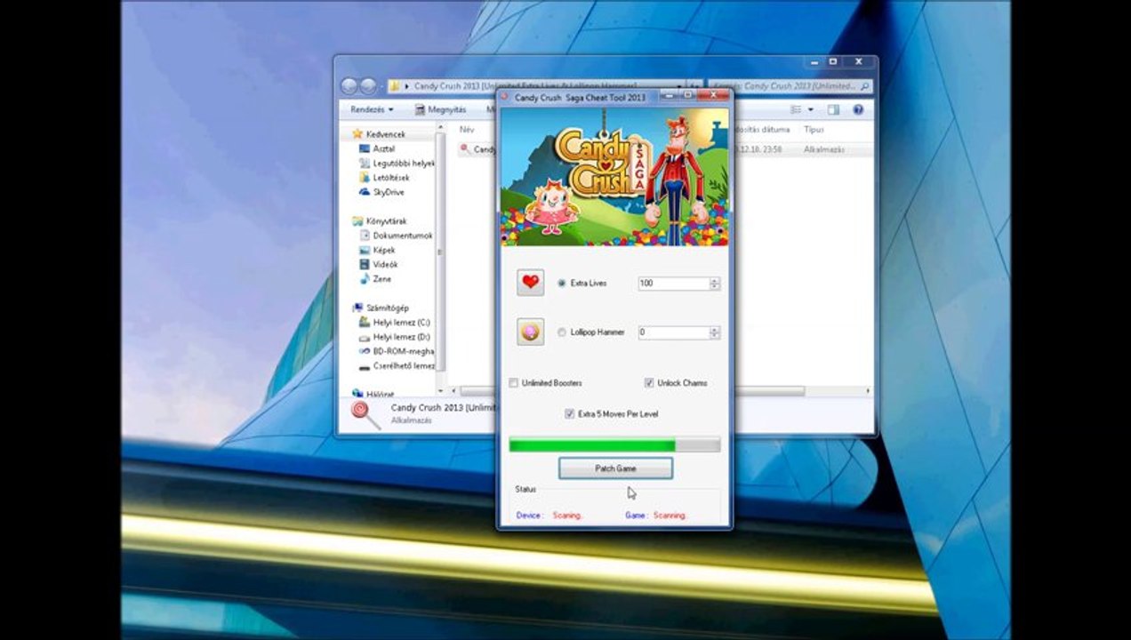Open the Rendezés dropdown menu in Explorer
Viewport: 1131px width, 640px height.
[372, 109]
